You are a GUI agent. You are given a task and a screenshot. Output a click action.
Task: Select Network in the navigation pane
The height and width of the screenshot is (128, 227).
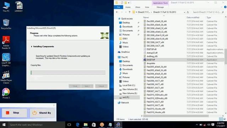pos(125,103)
